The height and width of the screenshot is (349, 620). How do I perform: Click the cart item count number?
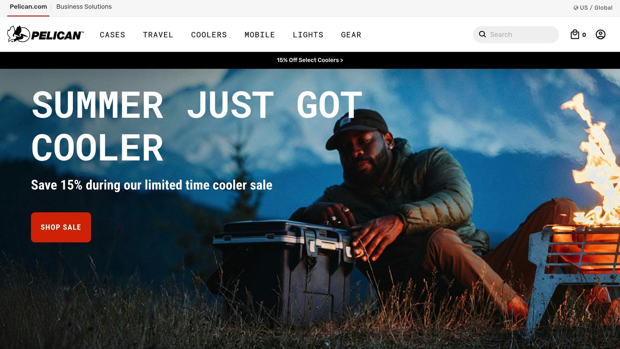click(584, 35)
